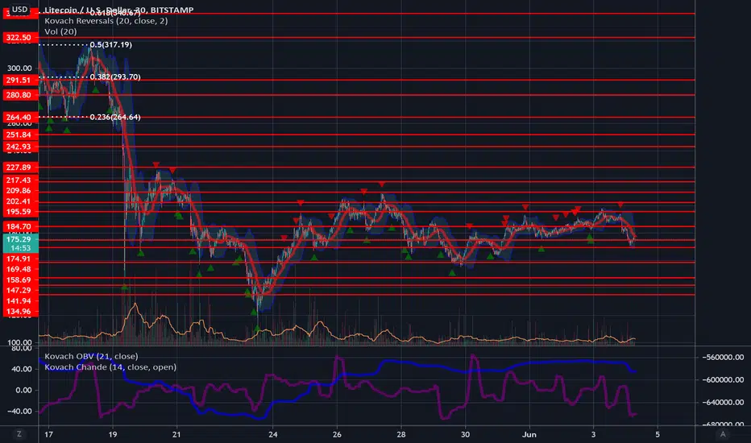Click the 0.5(317.19) Fibonacci level label

tap(110, 44)
